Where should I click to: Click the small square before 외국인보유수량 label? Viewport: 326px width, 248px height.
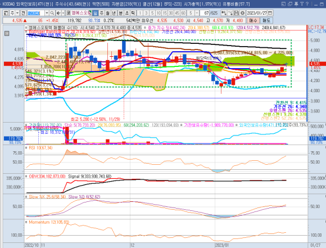237,125
